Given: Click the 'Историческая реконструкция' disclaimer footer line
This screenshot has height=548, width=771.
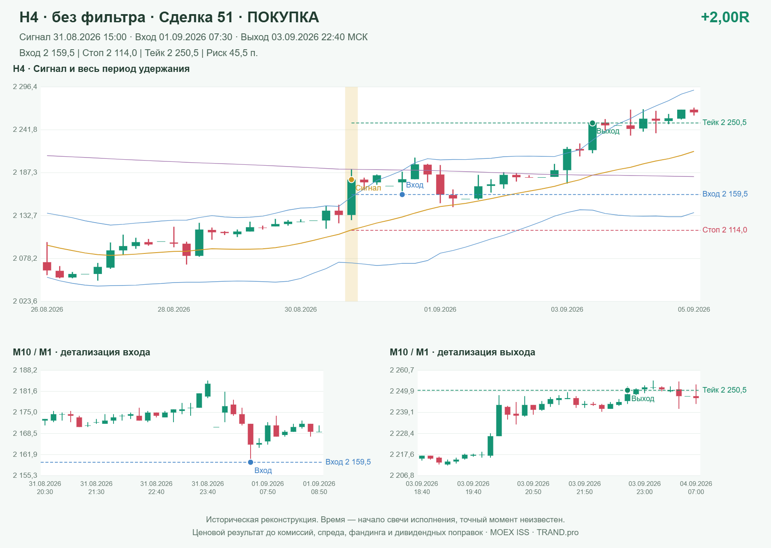Looking at the screenshot, I should click(385, 520).
